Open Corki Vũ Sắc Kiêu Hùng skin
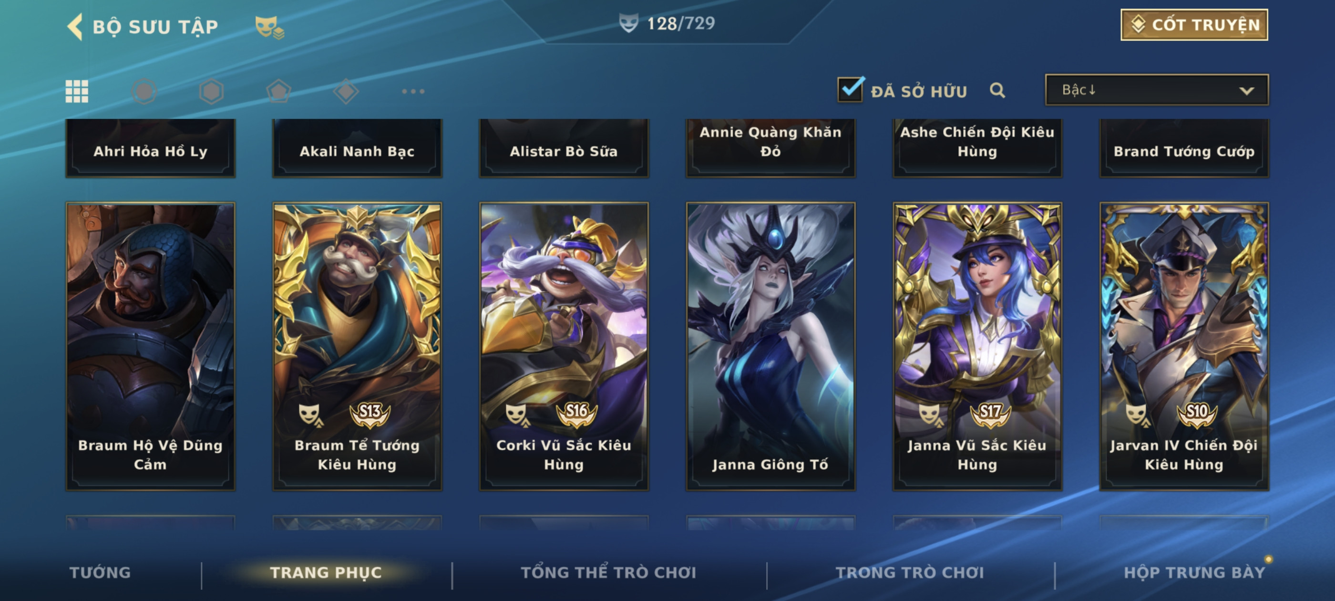 (564, 346)
